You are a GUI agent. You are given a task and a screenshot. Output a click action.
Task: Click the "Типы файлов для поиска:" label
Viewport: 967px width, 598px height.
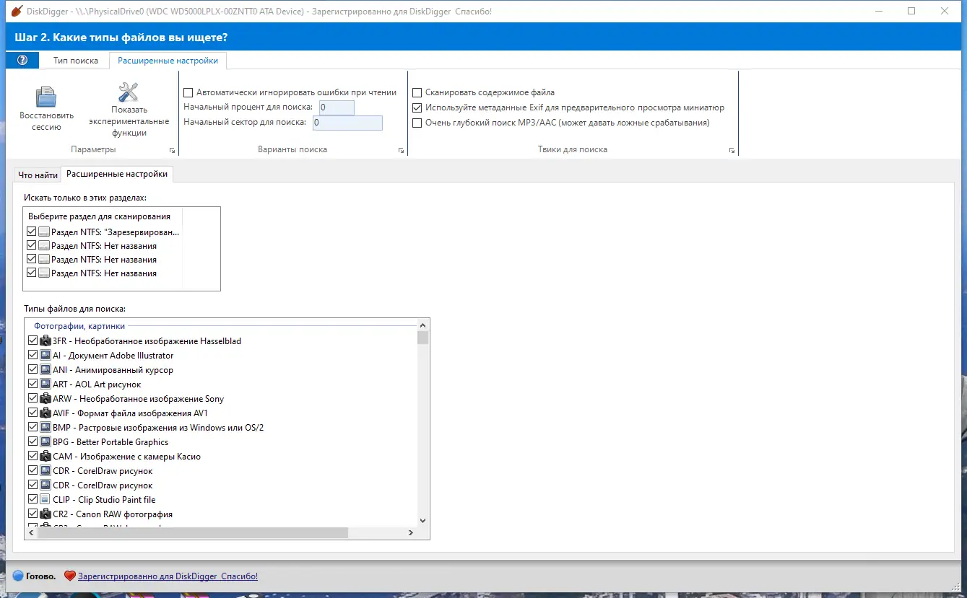coord(75,309)
